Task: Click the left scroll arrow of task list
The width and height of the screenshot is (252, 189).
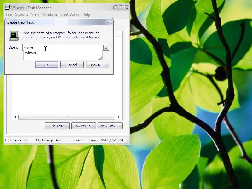Action: point(15,117)
